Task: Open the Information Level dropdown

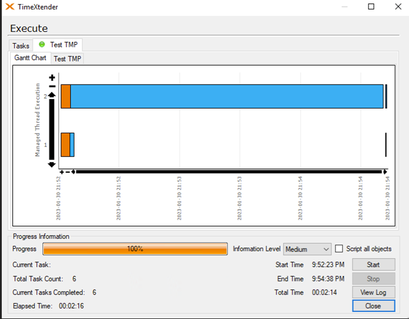Action: 307,249
